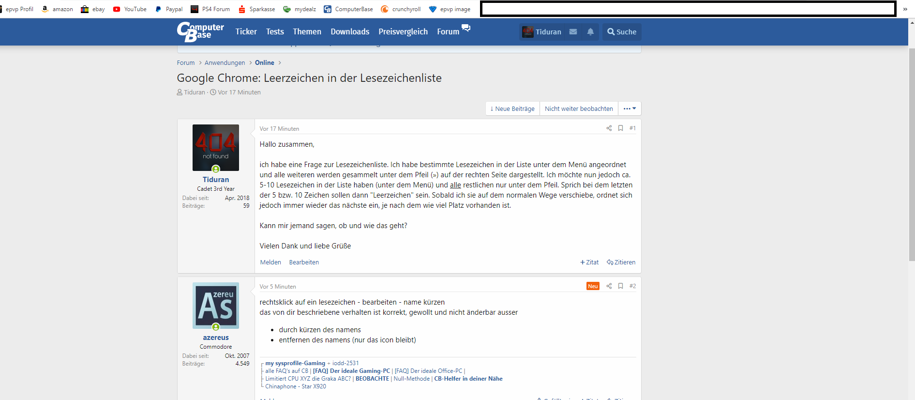
Task: Open Der ideale Gaming-PC FAQ link
Action: click(351, 371)
